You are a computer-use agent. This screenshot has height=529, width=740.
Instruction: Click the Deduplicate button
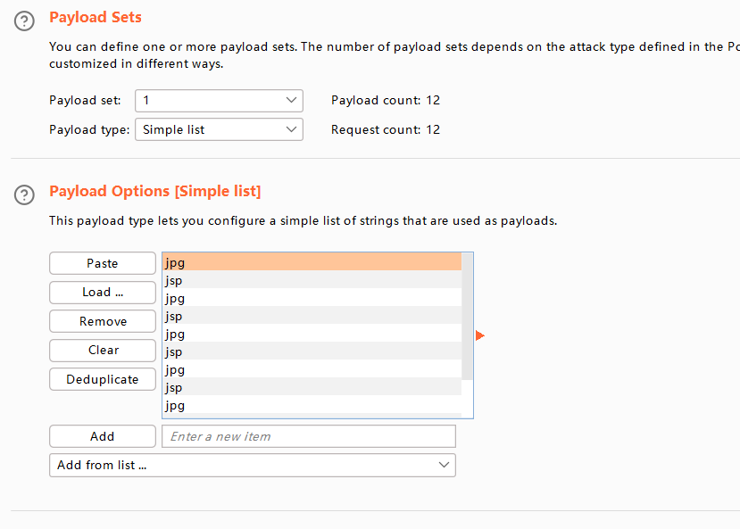coord(102,379)
